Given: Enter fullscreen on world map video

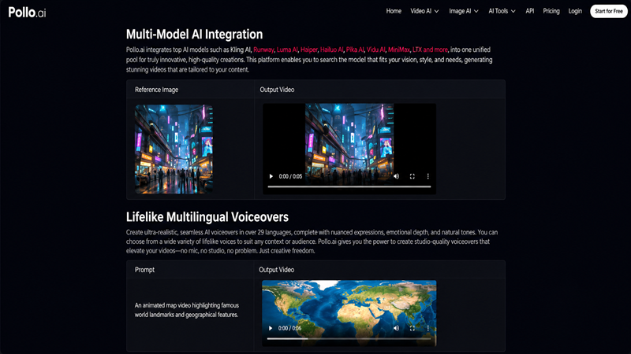Looking at the screenshot, I should pos(412,328).
